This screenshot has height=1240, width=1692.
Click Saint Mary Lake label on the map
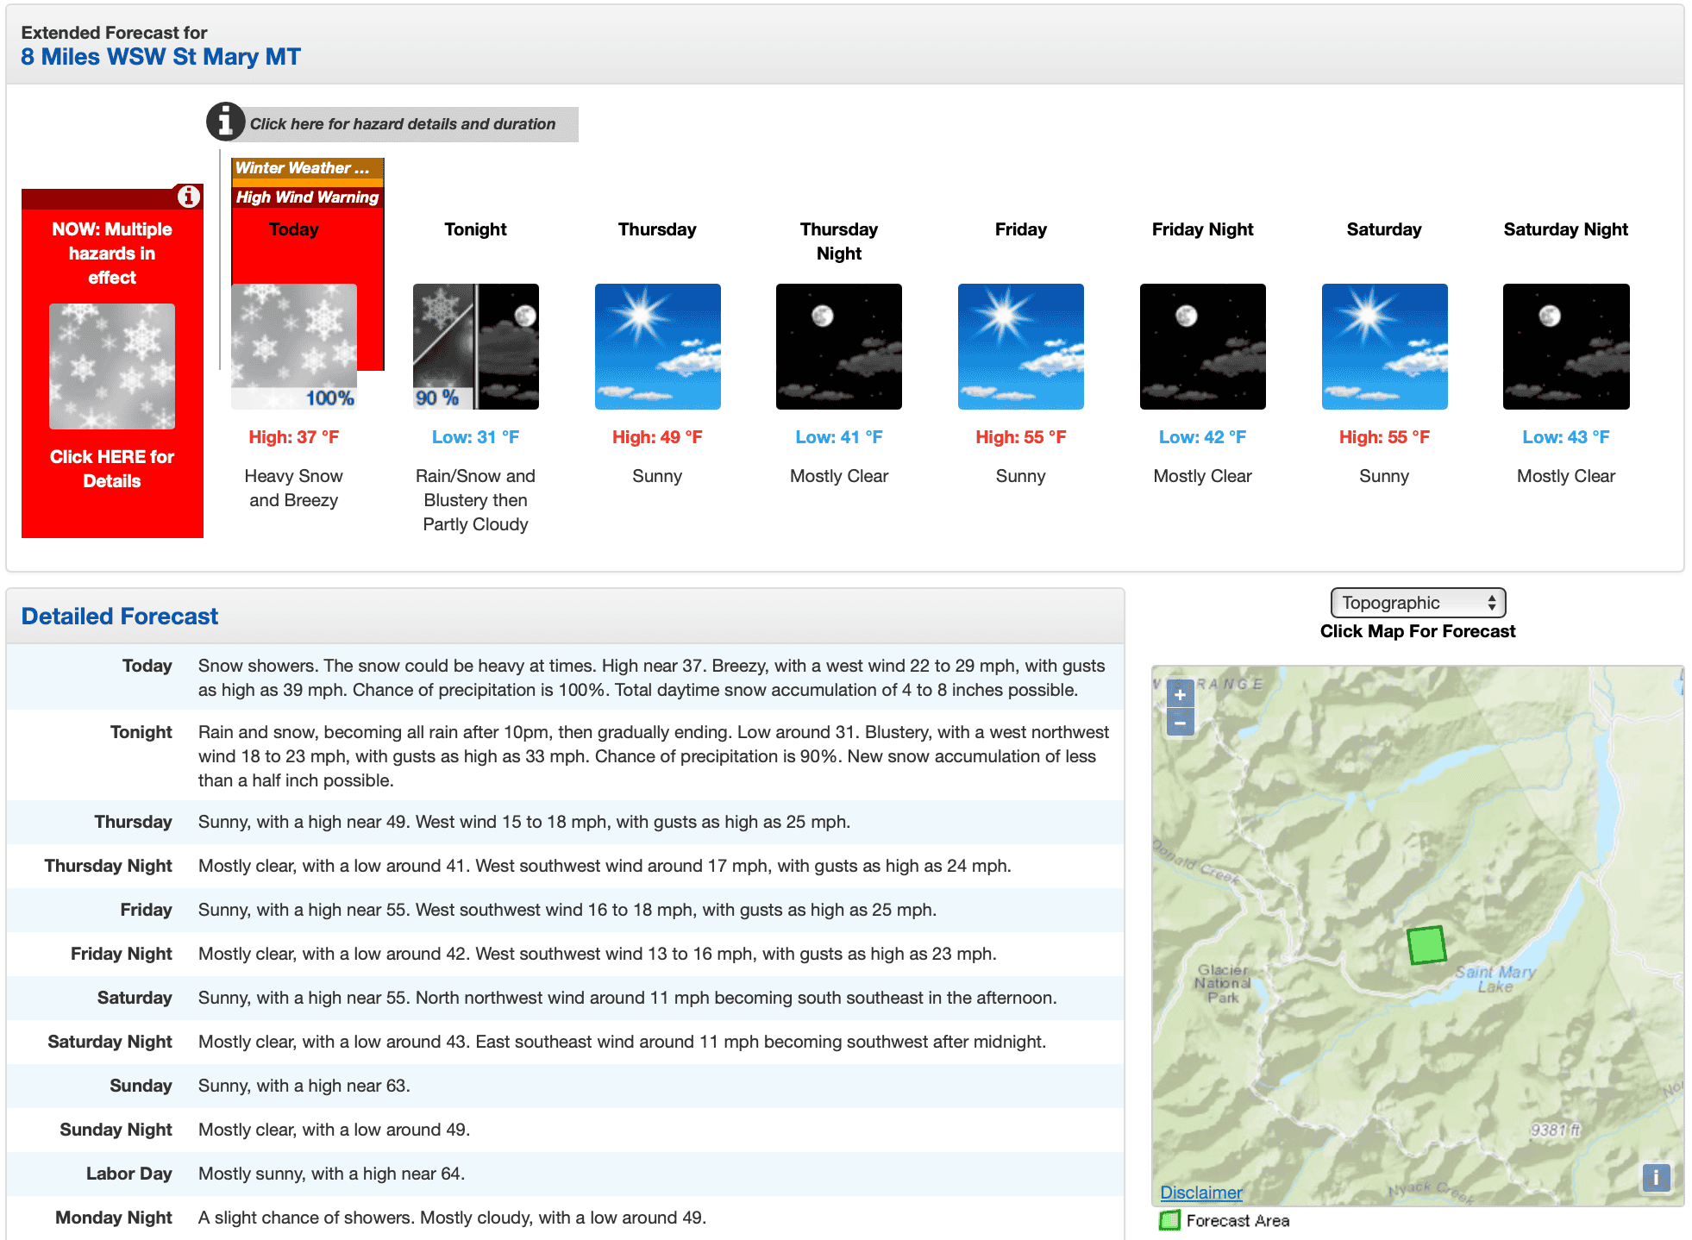tap(1495, 979)
